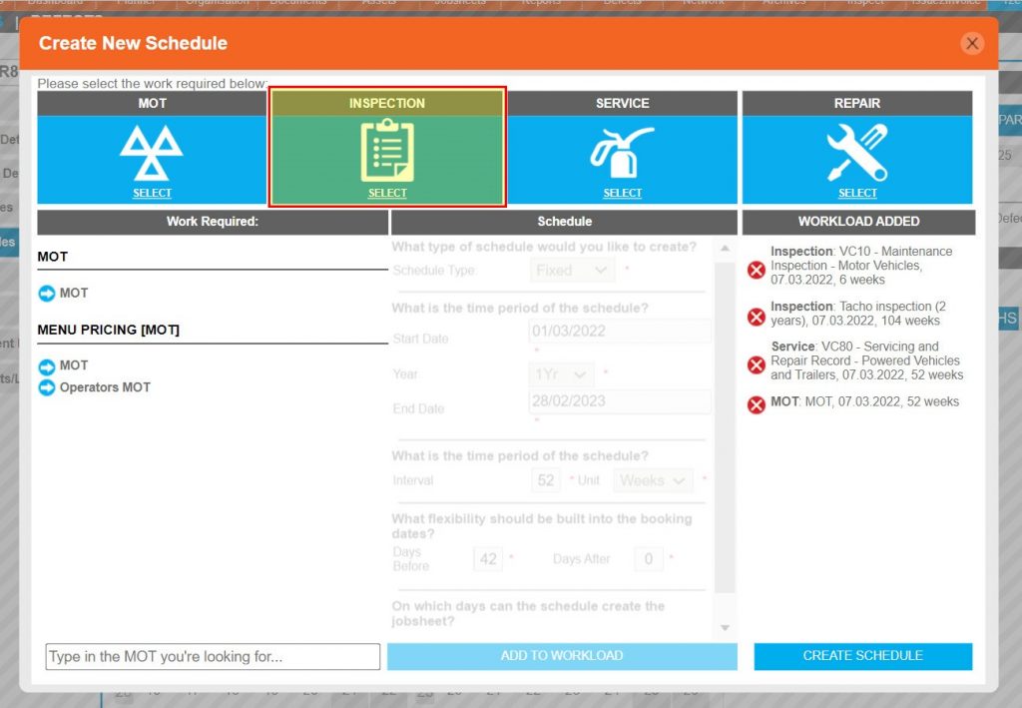Image resolution: width=1022 pixels, height=708 pixels.
Task: Select the MOT triangle icon tile
Action: tap(152, 150)
